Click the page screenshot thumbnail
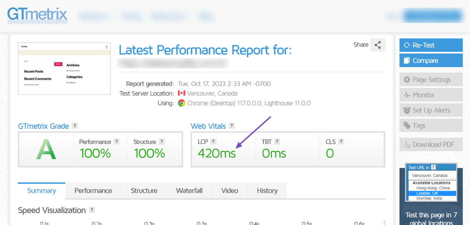This screenshot has width=470, height=225. pos(64,68)
